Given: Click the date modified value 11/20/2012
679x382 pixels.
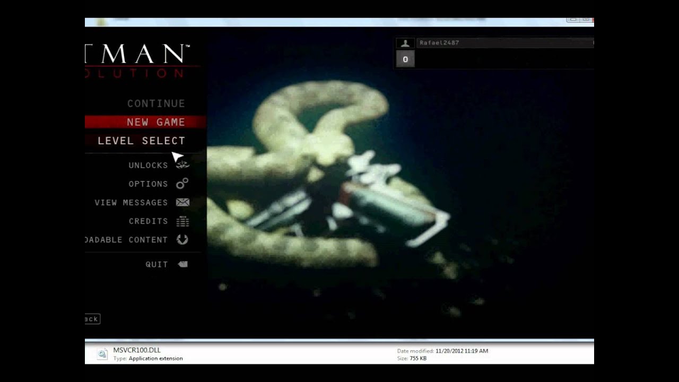Looking at the screenshot, I should 462,351.
